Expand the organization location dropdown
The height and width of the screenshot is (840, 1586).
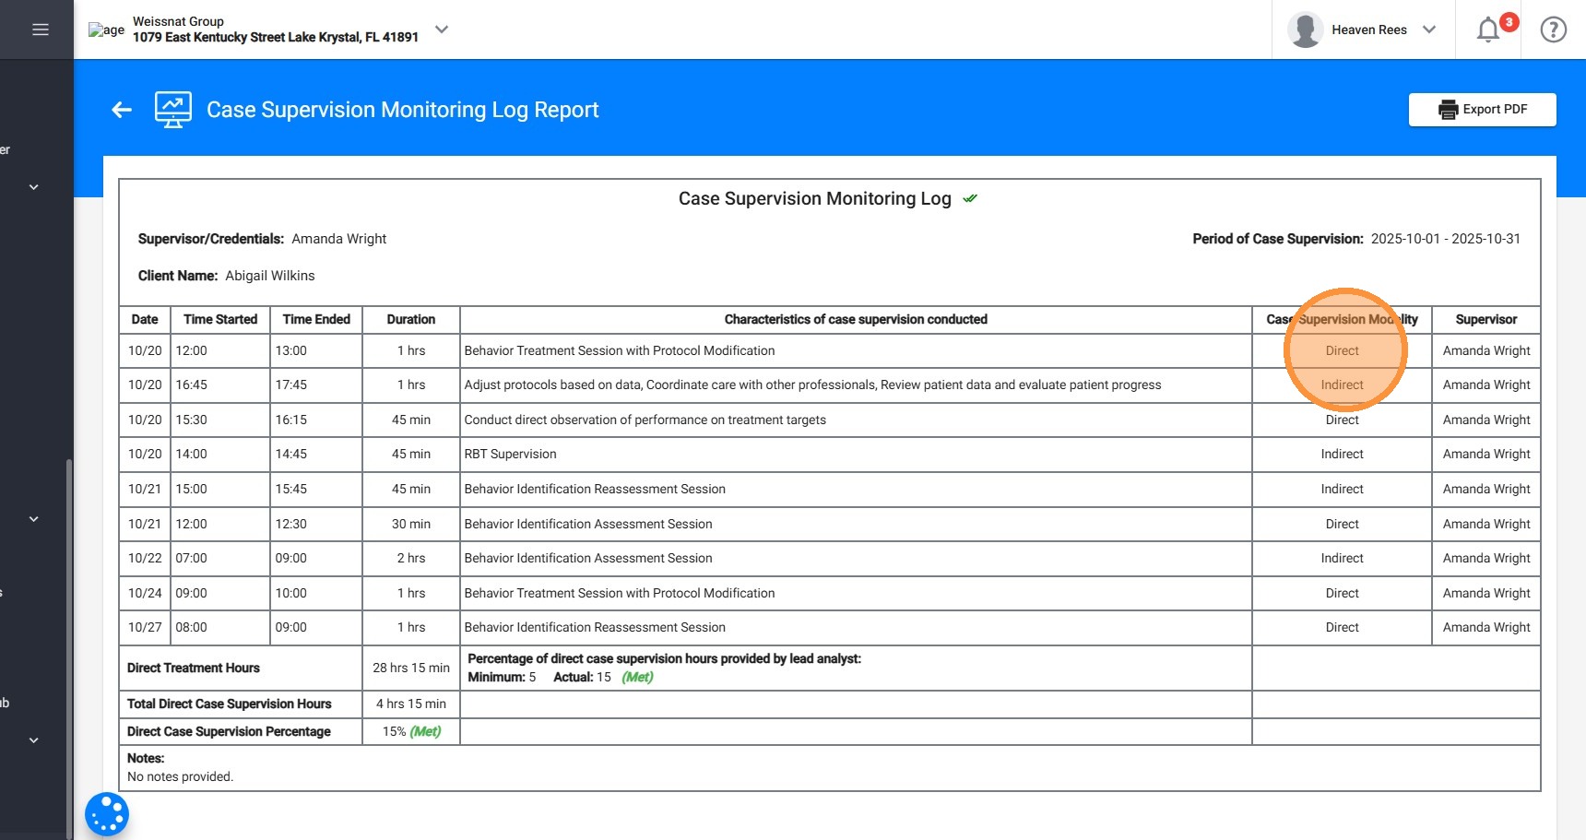442,30
